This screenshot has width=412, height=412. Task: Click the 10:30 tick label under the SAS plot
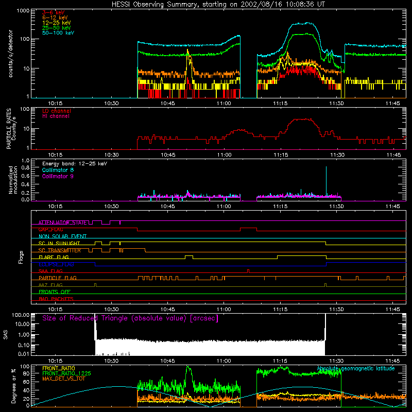click(111, 361)
